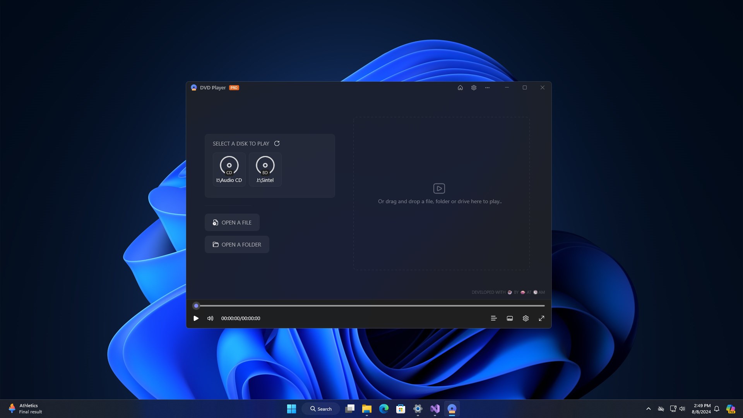
Task: Open the More options menu
Action: (x=487, y=87)
